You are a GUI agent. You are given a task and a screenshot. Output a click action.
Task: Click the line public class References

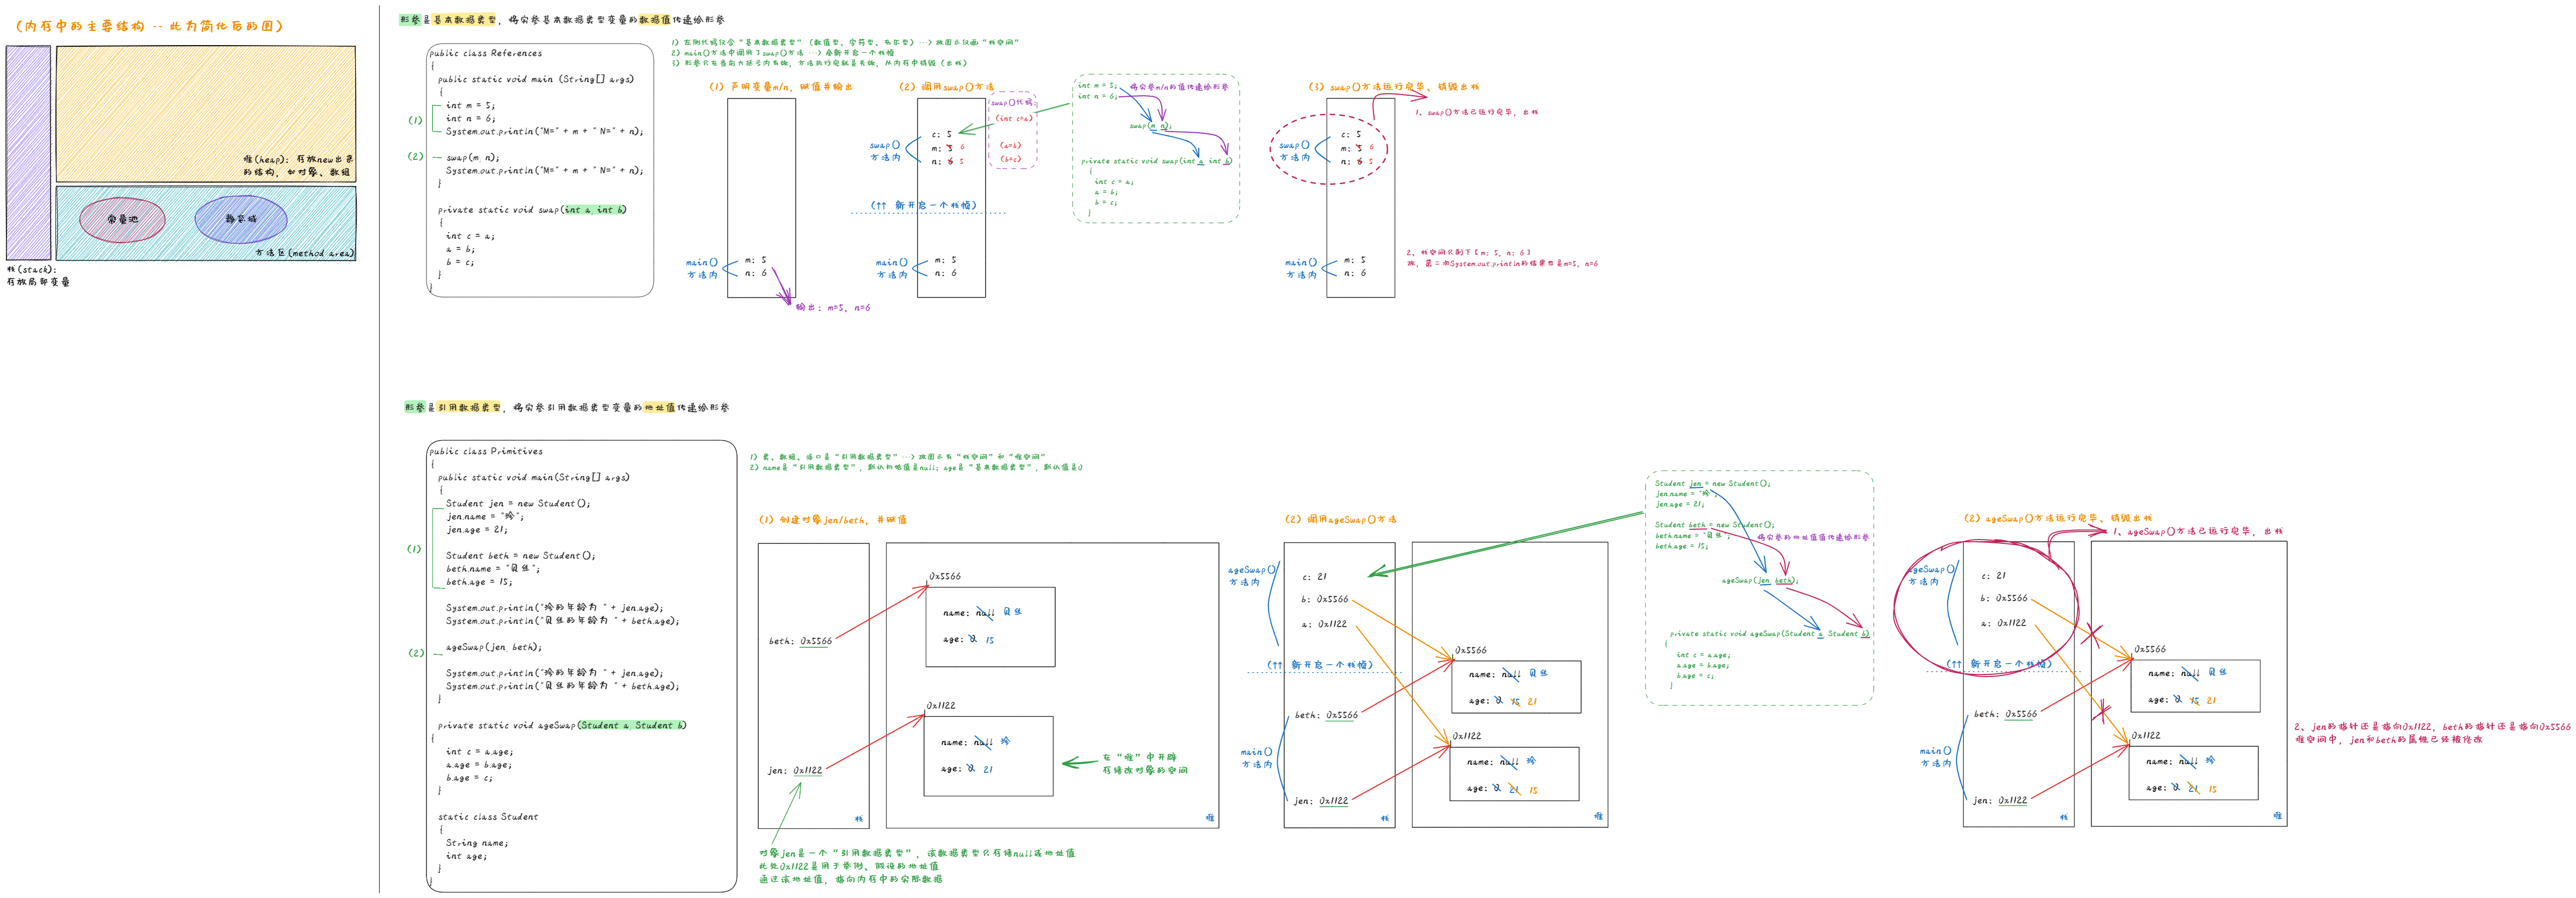click(x=486, y=53)
